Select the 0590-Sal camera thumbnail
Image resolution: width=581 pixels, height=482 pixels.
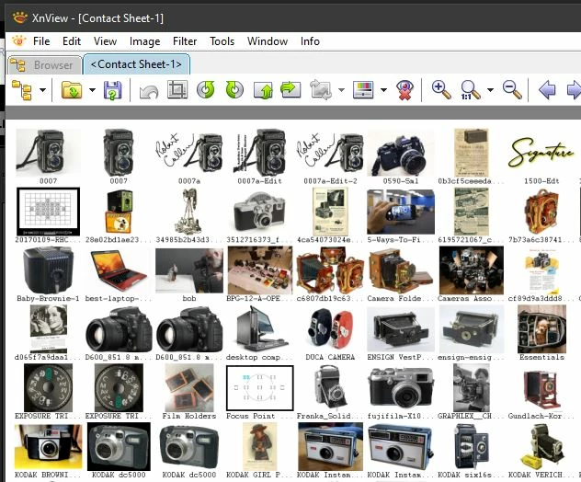coord(401,154)
